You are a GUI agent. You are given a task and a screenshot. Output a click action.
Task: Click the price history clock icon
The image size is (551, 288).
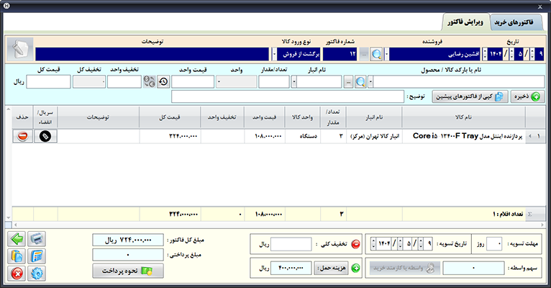tap(163, 82)
